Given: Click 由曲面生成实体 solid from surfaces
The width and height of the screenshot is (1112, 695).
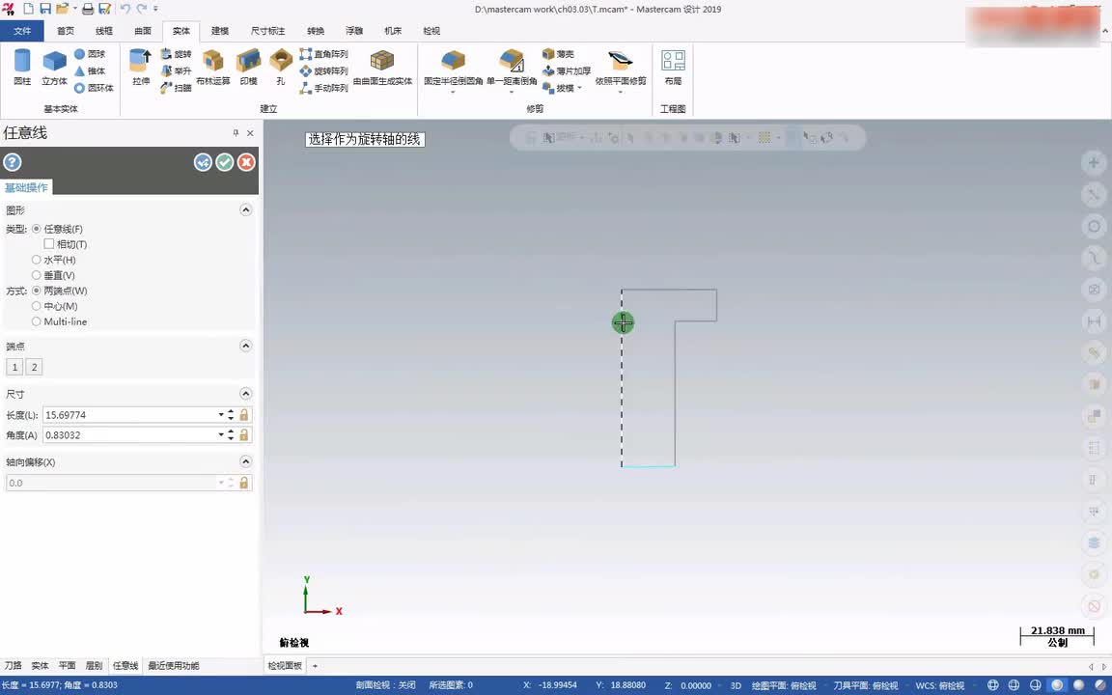Looking at the screenshot, I should [382, 67].
